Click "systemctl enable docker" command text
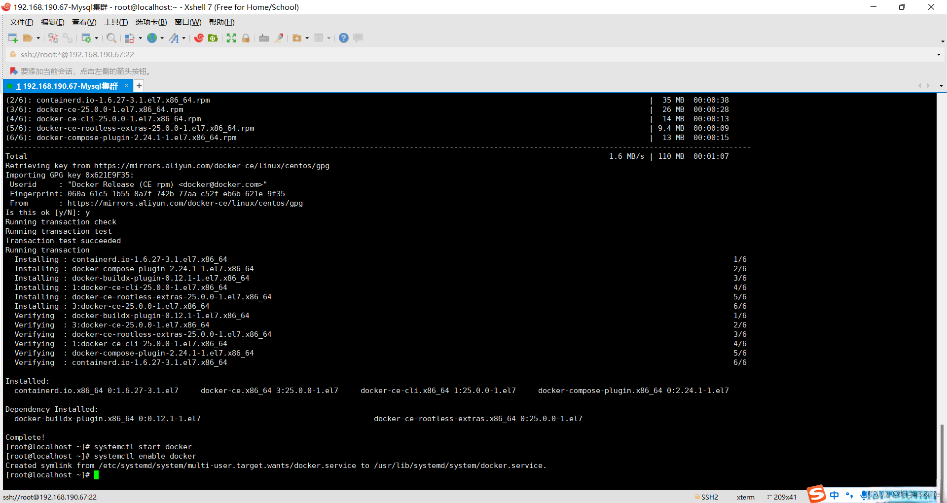This screenshot has width=947, height=503. click(x=145, y=456)
